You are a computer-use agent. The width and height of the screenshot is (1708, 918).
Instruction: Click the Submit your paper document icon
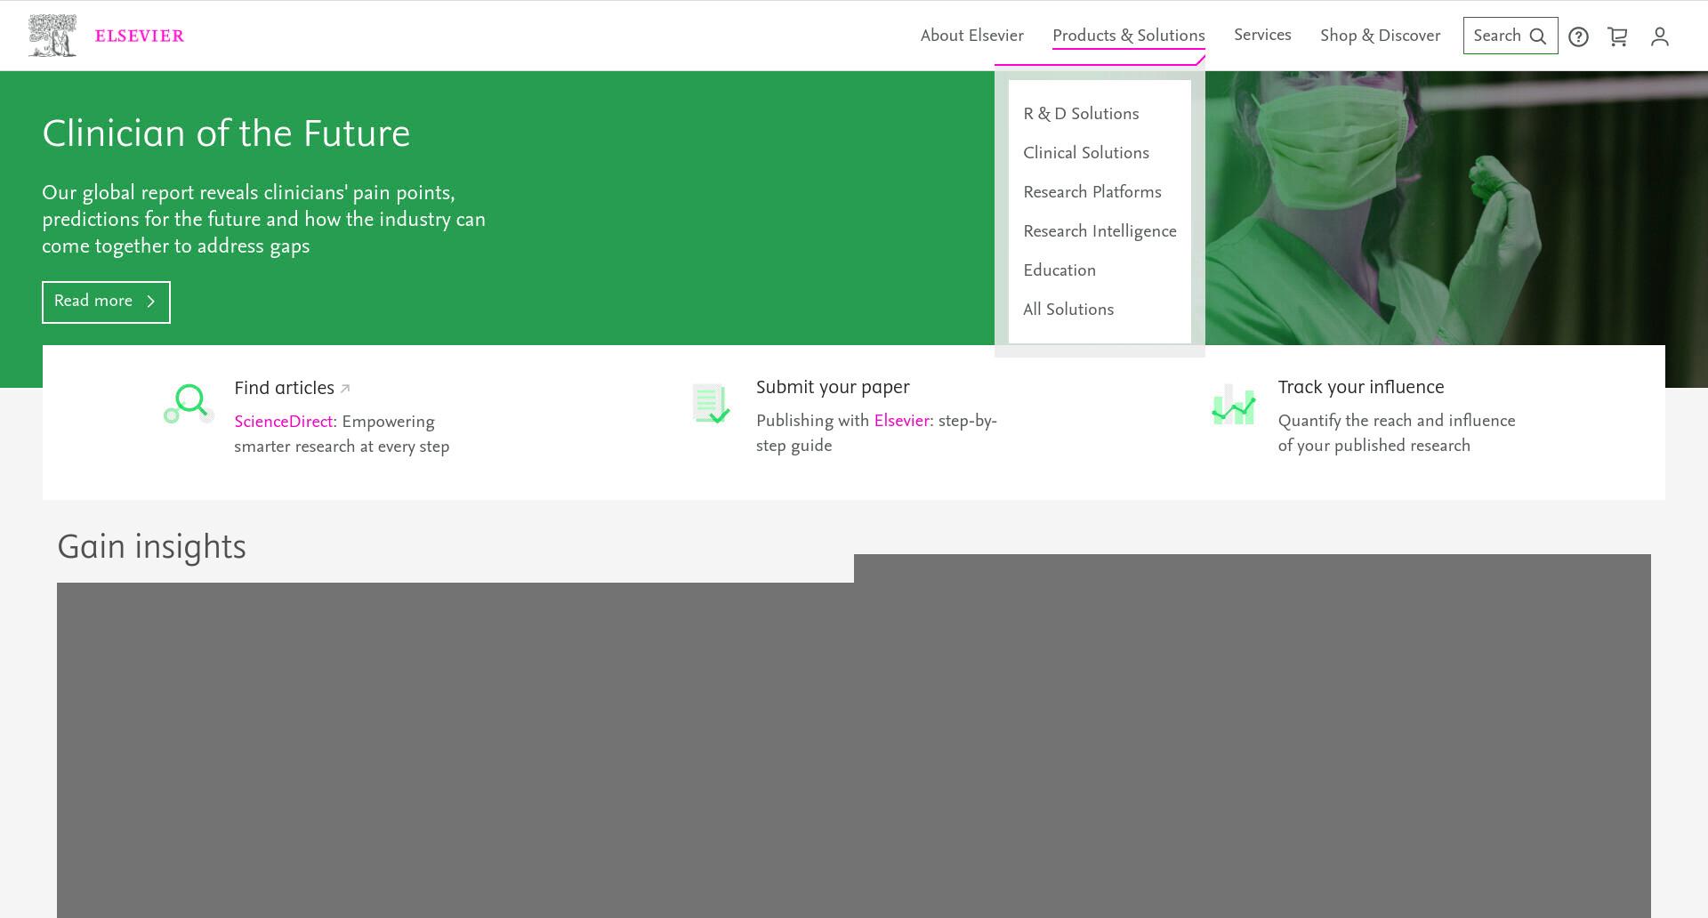711,404
